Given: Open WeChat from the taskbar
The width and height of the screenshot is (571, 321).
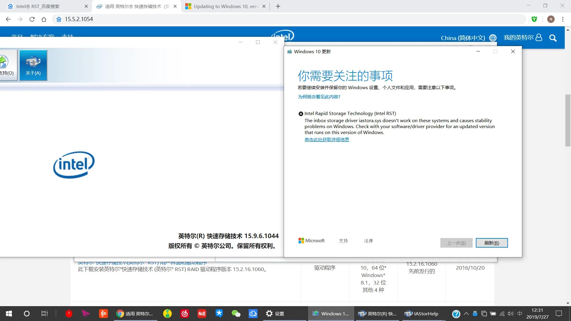Looking at the screenshot, I should pyautogui.click(x=236, y=313).
